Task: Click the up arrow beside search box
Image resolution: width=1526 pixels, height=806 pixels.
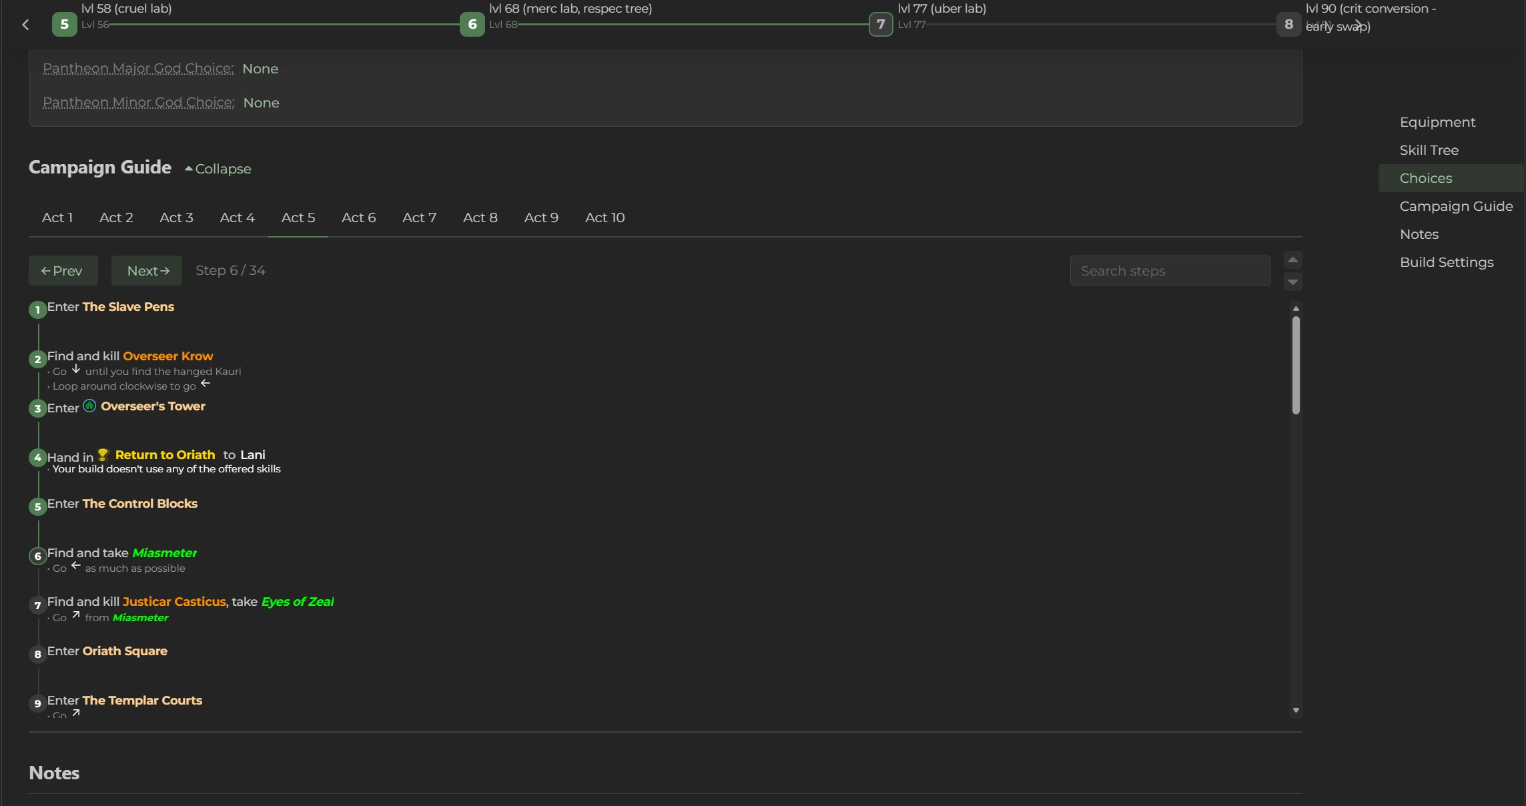Action: point(1292,260)
